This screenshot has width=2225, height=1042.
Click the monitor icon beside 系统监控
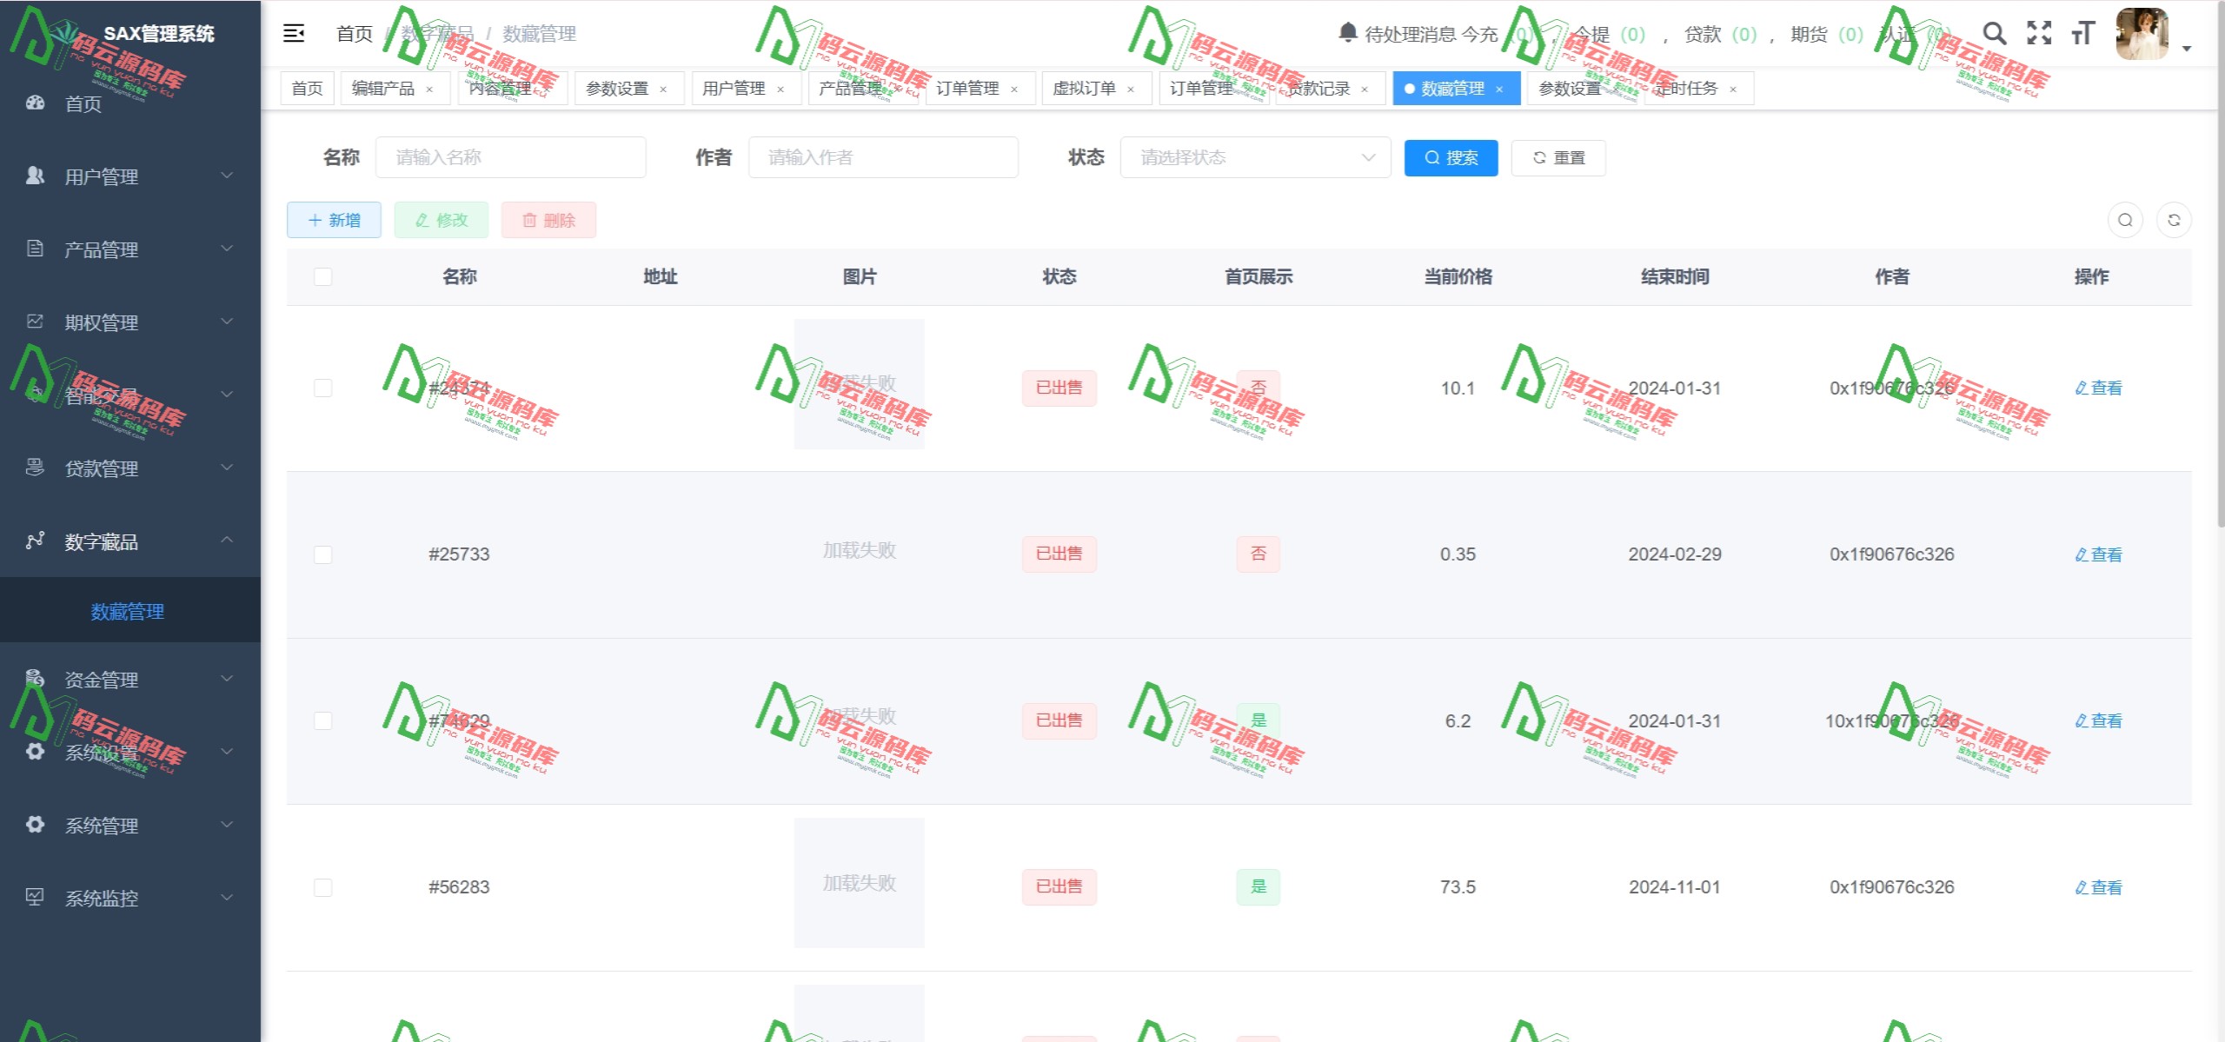(x=35, y=897)
